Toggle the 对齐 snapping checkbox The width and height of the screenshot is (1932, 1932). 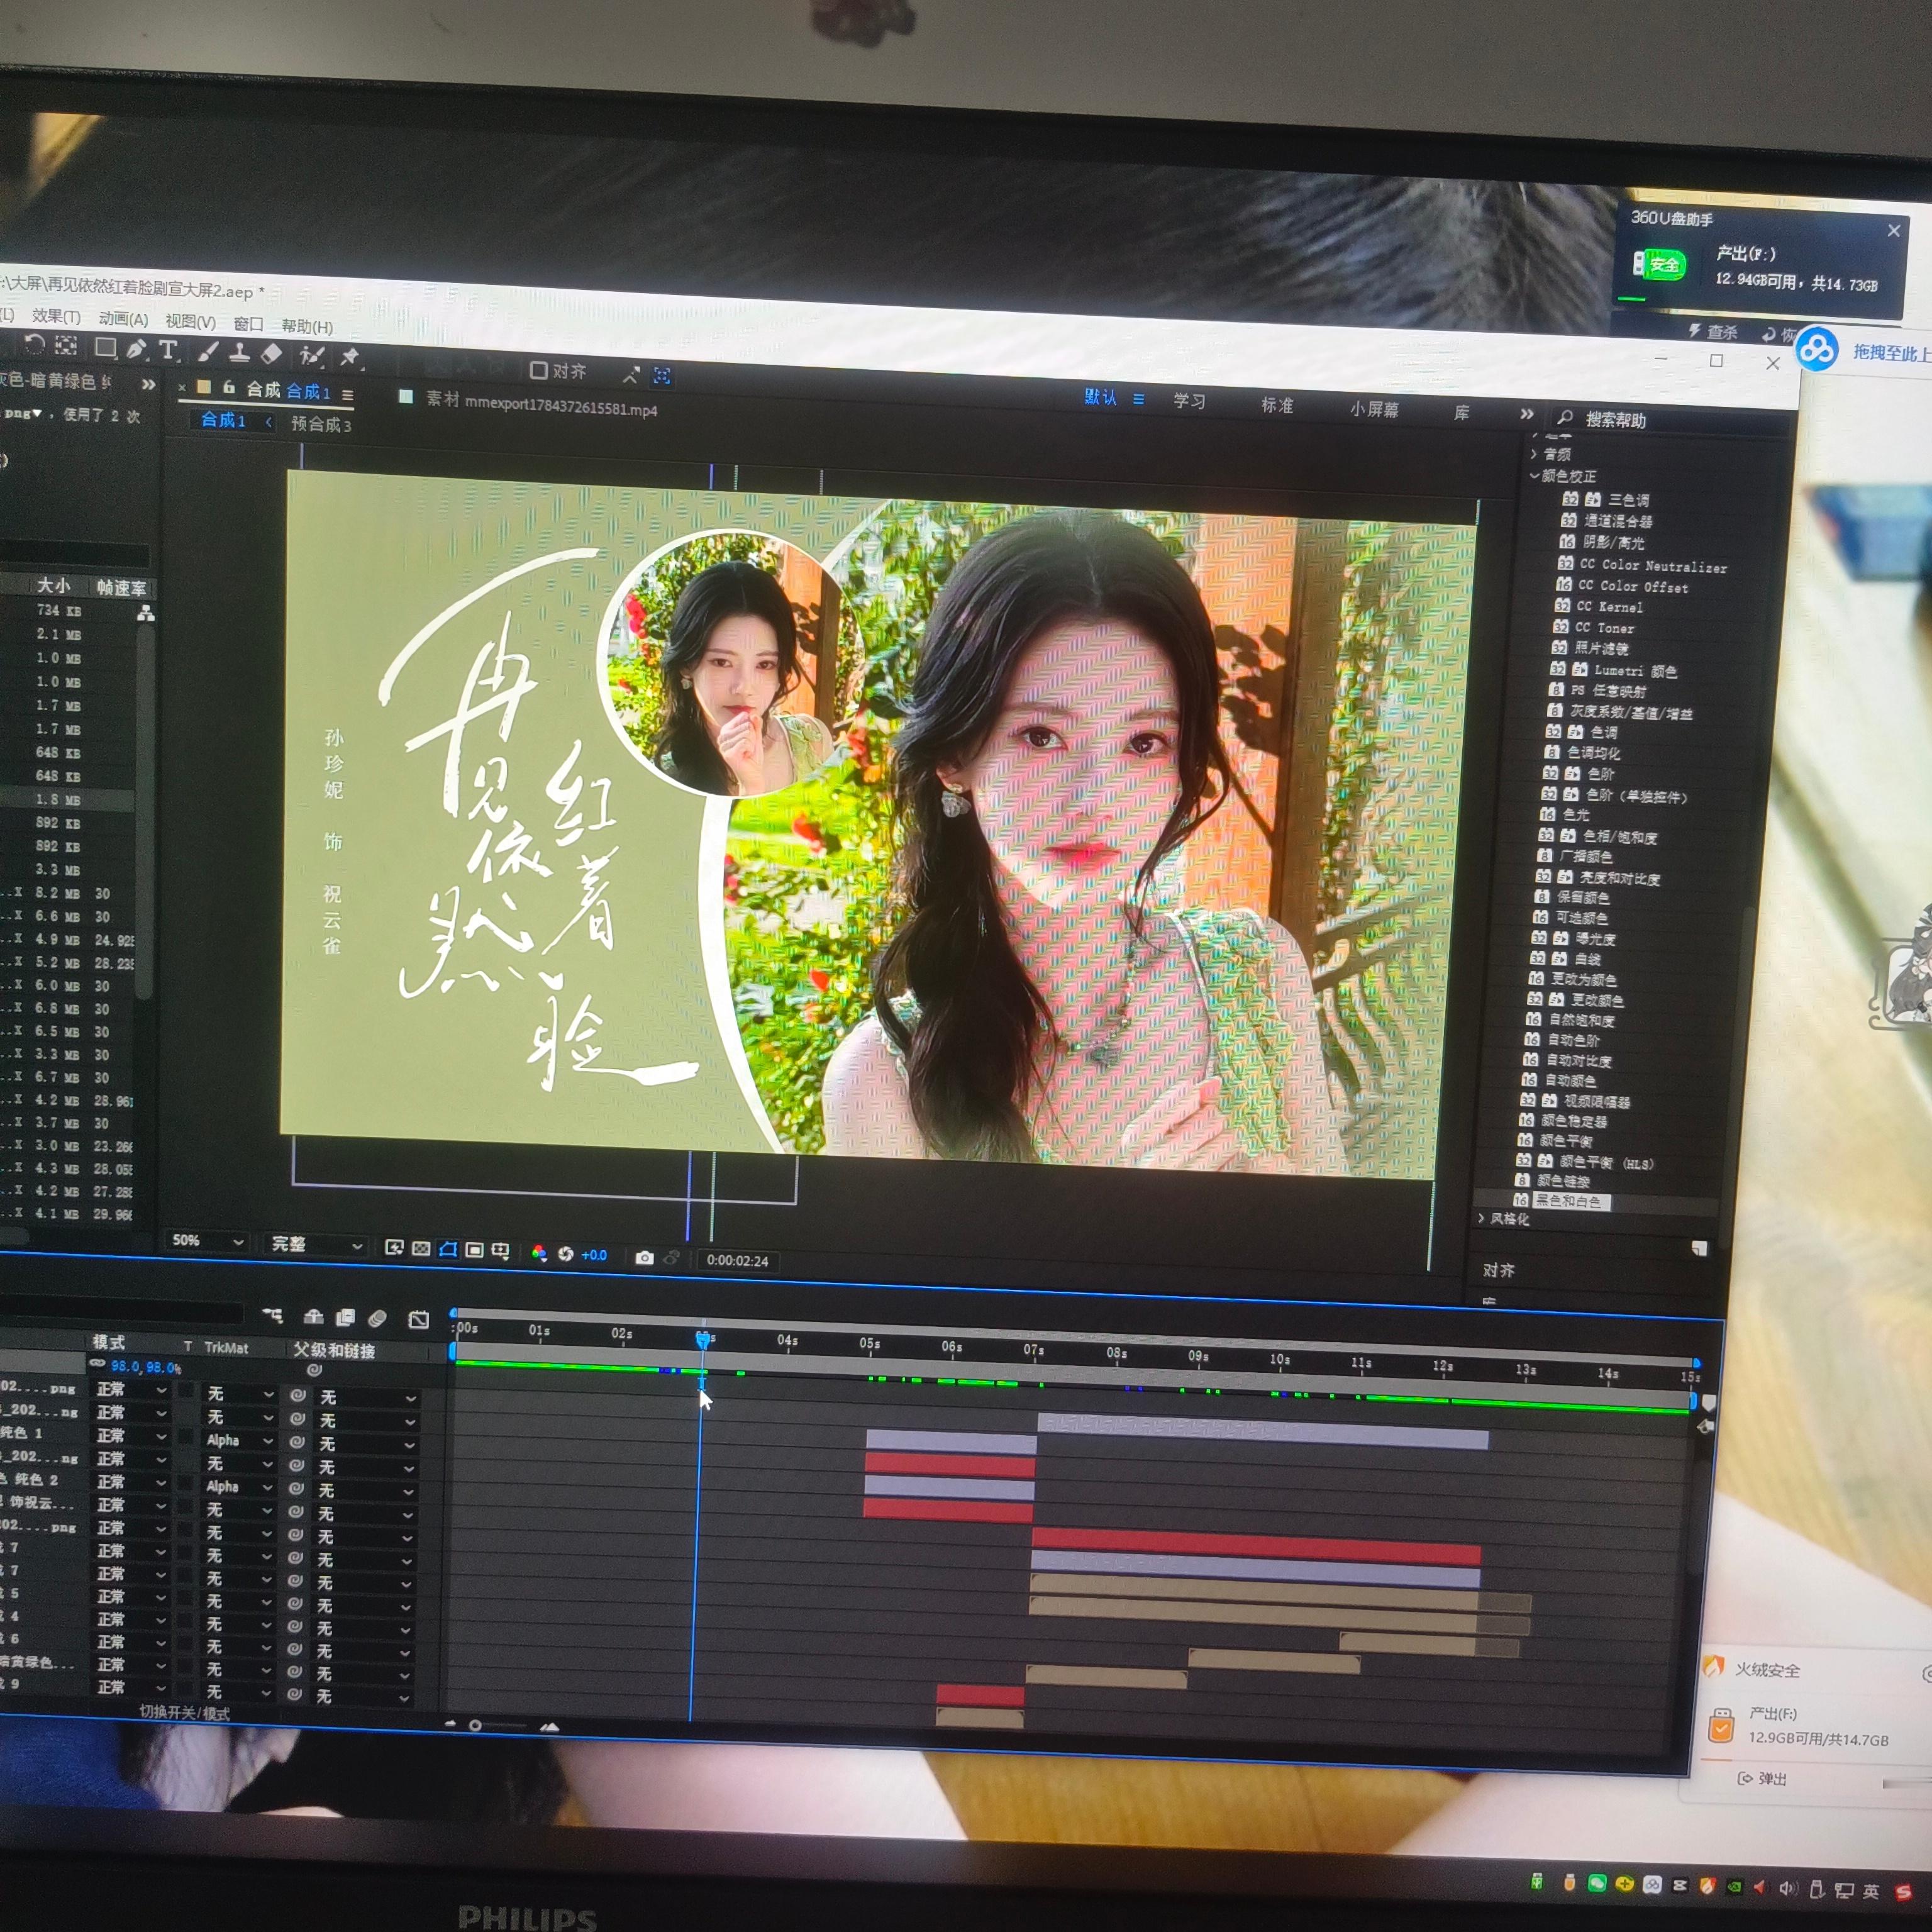[538, 371]
